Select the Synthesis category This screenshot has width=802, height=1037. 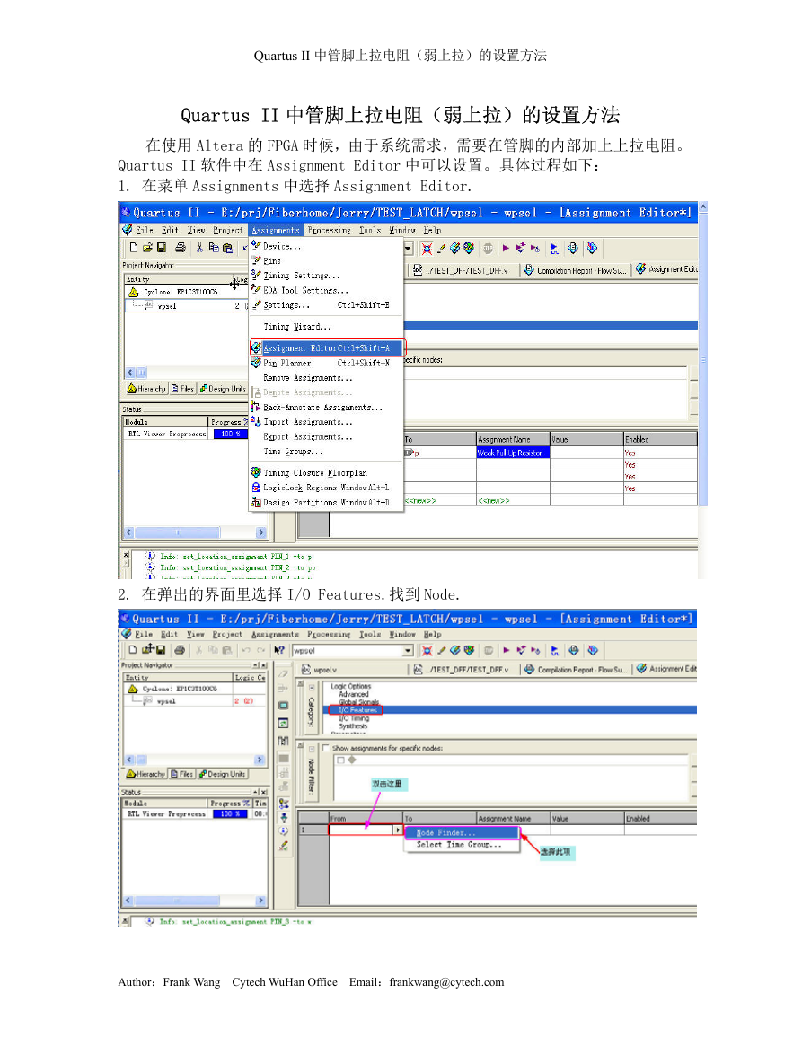(x=353, y=725)
